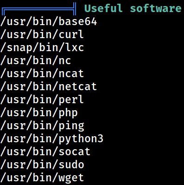Select the /usr/bin/python3 line
Viewport: 184px width, 185px height.
[x=52, y=139]
